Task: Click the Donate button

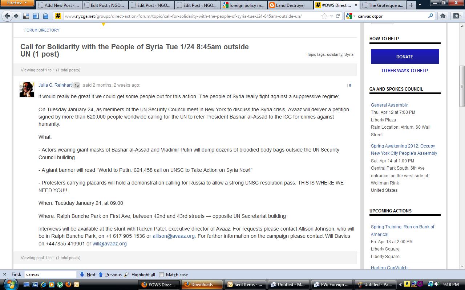Action: 405,57
